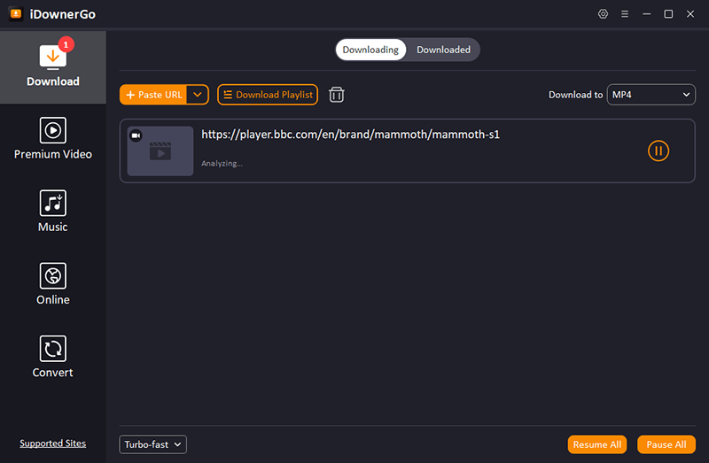Click the mammoth video thumbnail
Viewport: 709px width, 463px height.
[x=160, y=151]
